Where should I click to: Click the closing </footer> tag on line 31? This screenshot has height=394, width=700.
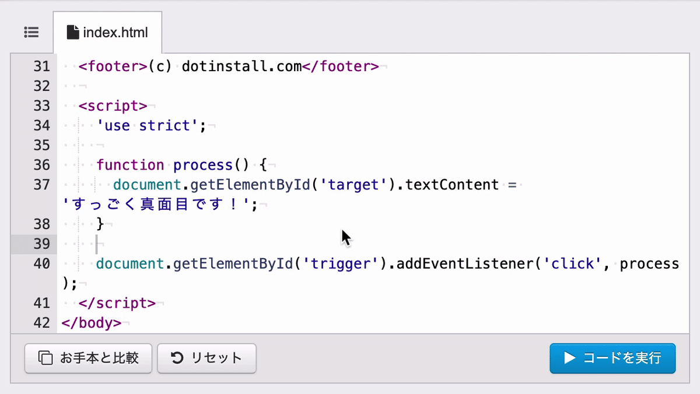coord(340,66)
